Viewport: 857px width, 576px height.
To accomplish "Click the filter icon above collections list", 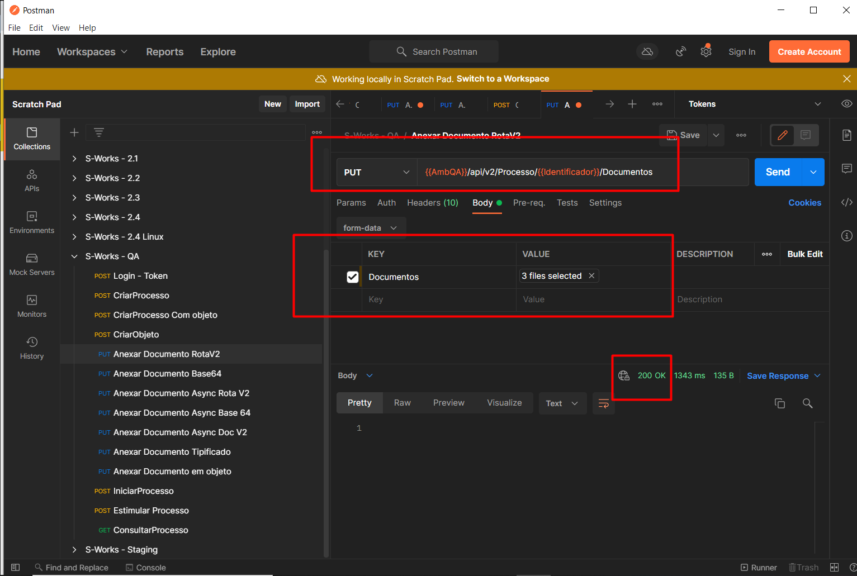I will point(99,132).
